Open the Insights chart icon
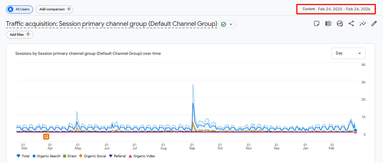 coord(339,24)
